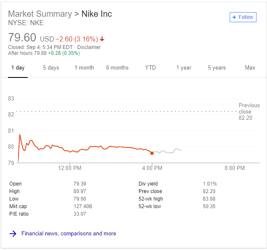Click the gray after-hours line segment
Image resolution: width=267 pixels, height=250 pixels.
click(167, 151)
